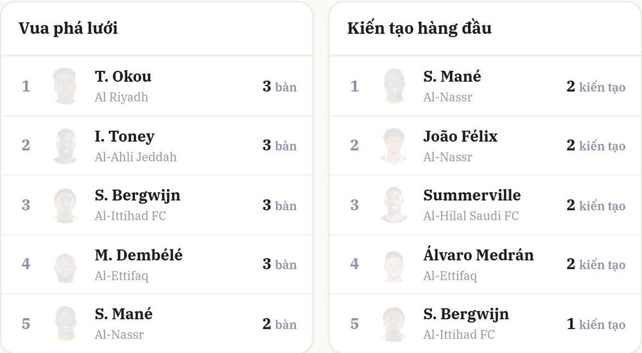Open the T. Okou player name link
The width and height of the screenshot is (642, 353).
[x=123, y=77]
